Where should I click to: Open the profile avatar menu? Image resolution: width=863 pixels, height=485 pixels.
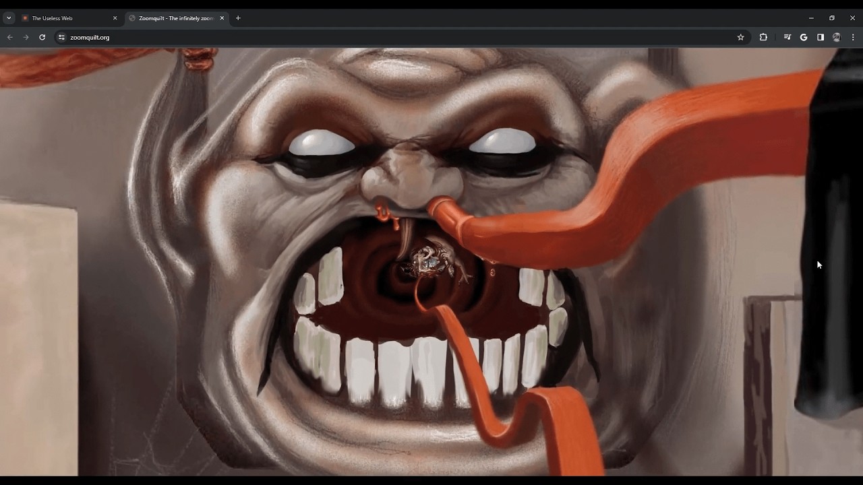click(x=837, y=37)
